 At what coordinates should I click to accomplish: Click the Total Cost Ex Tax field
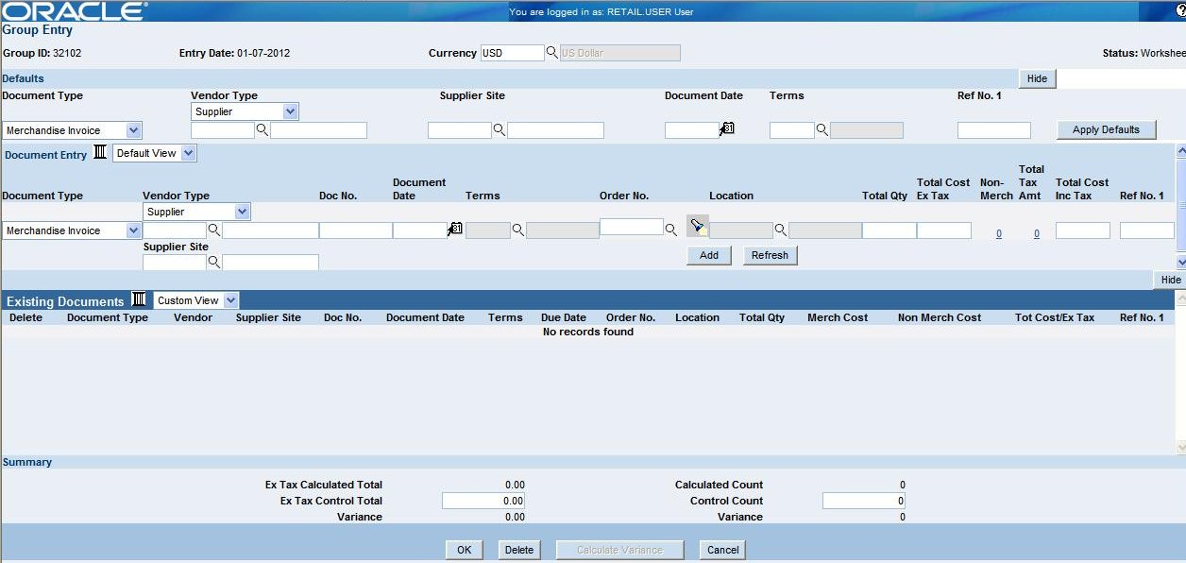(x=944, y=230)
